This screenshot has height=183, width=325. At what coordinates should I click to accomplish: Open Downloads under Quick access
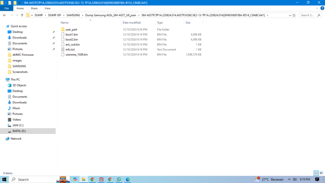(19, 37)
